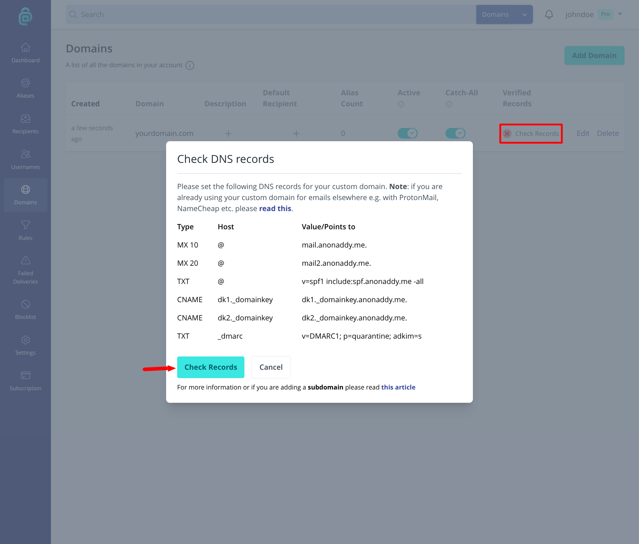
Task: Click the yourdomain.com cell
Action: pyautogui.click(x=164, y=133)
